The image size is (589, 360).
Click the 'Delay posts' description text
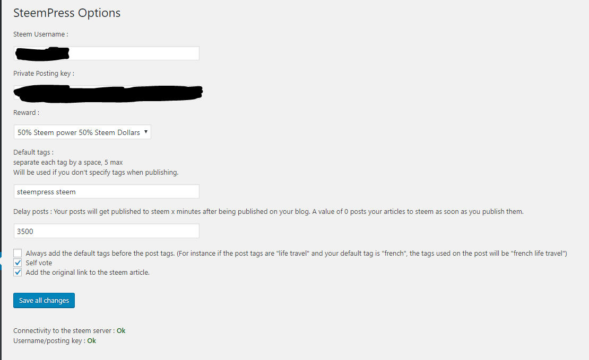[x=268, y=212]
